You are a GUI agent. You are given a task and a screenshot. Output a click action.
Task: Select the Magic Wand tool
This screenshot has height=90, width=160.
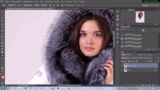2,21
